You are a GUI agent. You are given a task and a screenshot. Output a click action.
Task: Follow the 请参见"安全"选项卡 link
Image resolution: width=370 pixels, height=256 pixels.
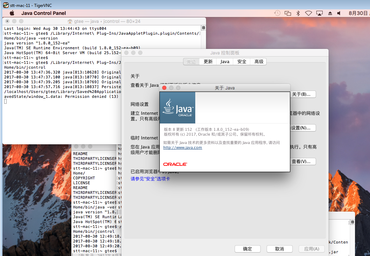coord(150,179)
